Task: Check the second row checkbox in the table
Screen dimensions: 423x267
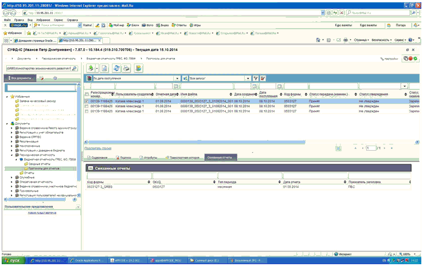Action: click(x=87, y=106)
